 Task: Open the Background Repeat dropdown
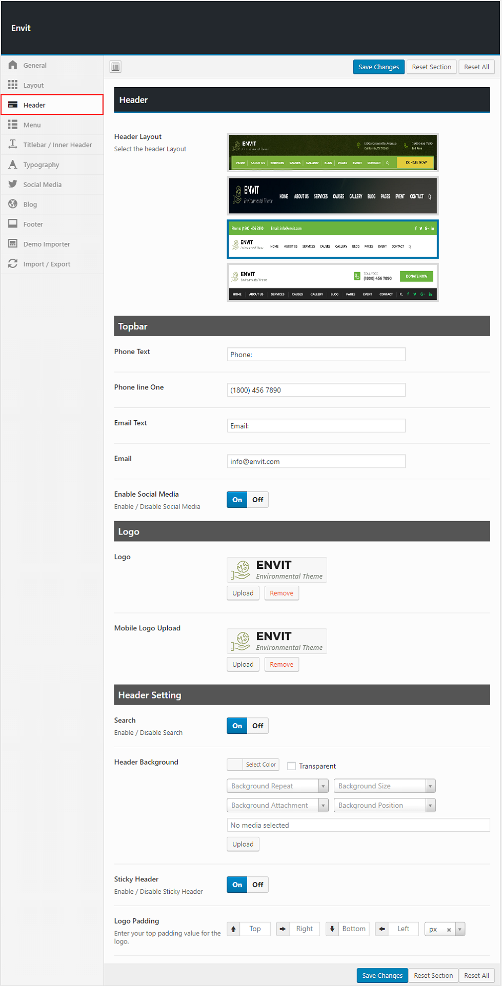[277, 786]
